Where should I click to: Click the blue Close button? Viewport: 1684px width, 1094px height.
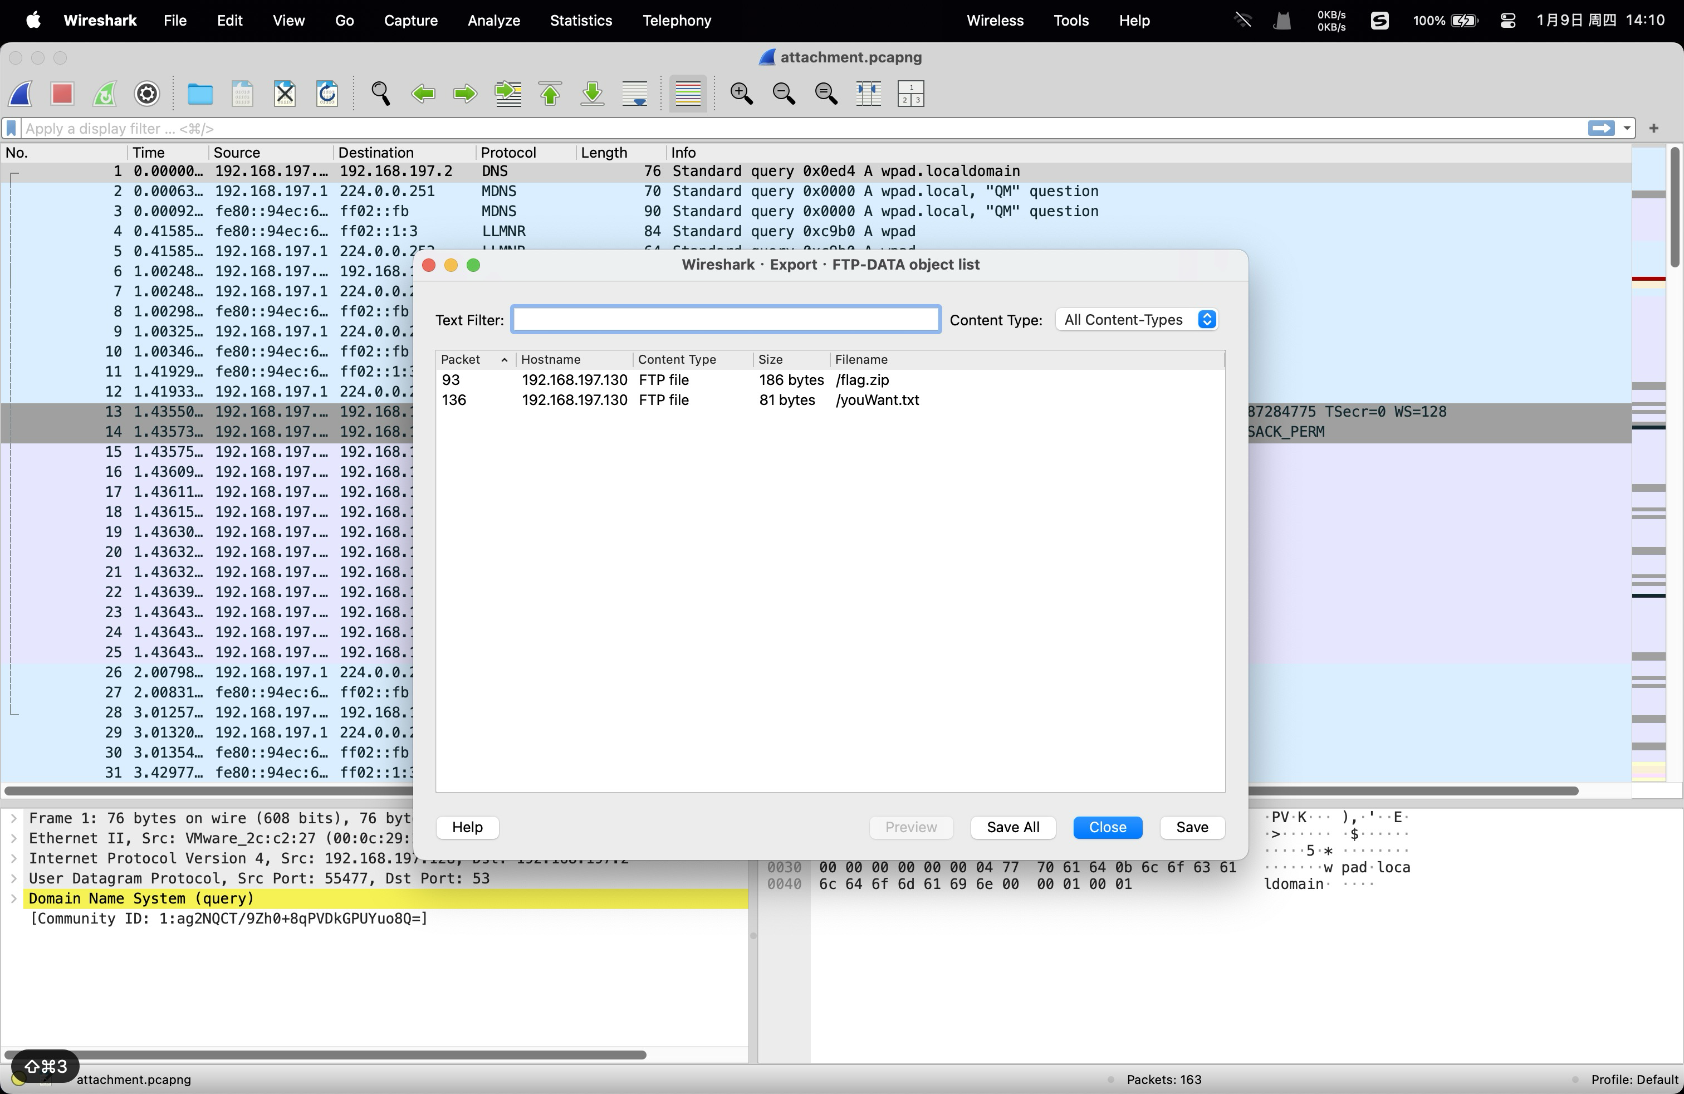click(1107, 827)
